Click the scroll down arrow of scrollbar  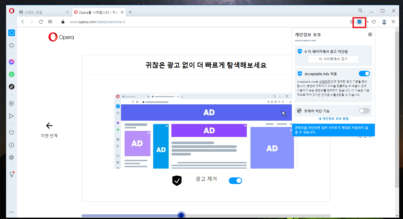point(397,216)
